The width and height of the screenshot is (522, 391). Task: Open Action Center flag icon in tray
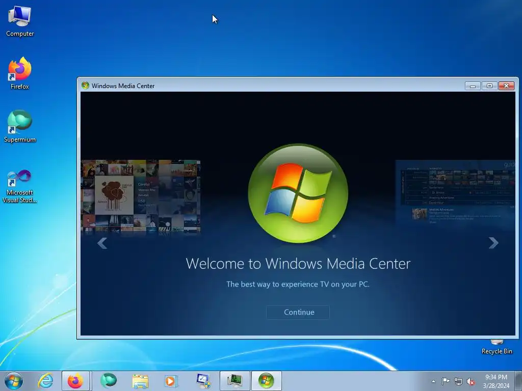446,381
